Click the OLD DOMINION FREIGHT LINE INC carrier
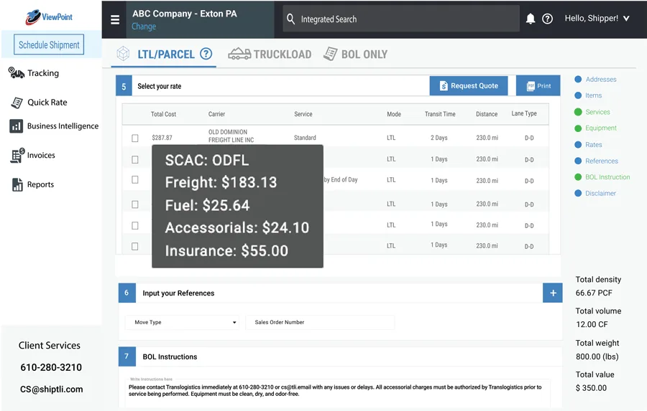 point(231,136)
